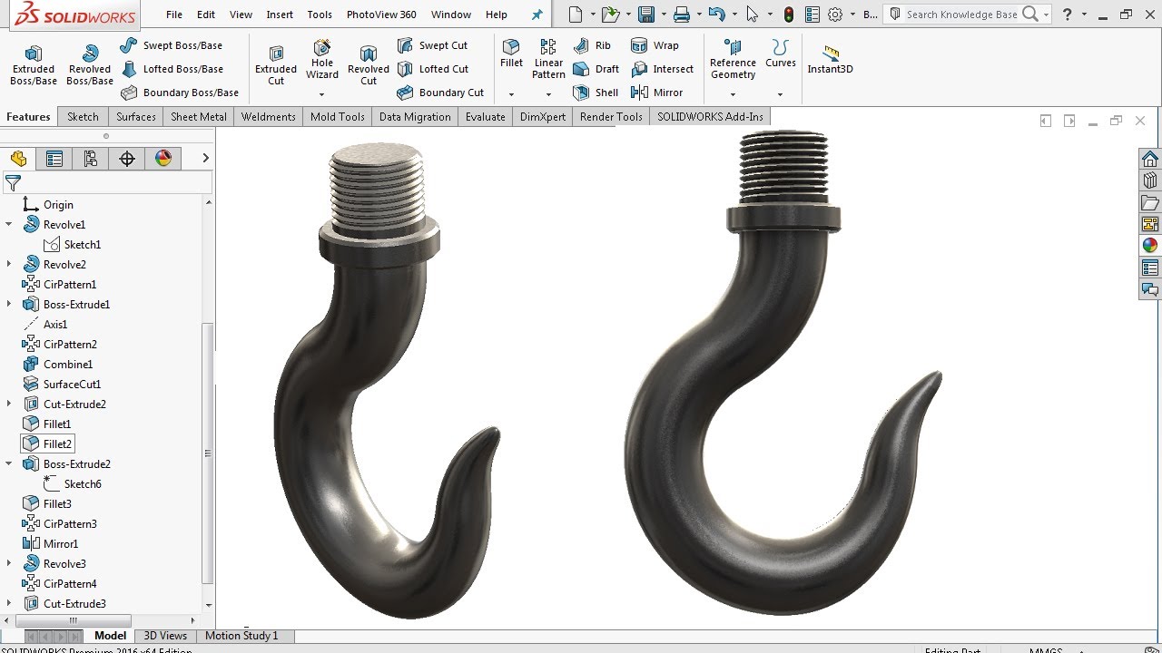
Task: Open Reference Geometry tool
Action: 733,59
